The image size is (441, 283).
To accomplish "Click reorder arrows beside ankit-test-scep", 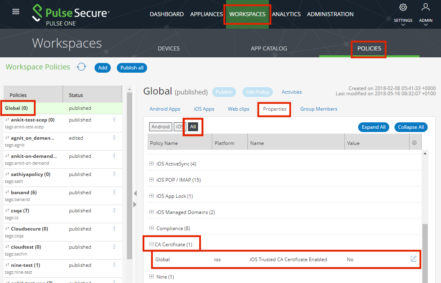I will 7,119.
